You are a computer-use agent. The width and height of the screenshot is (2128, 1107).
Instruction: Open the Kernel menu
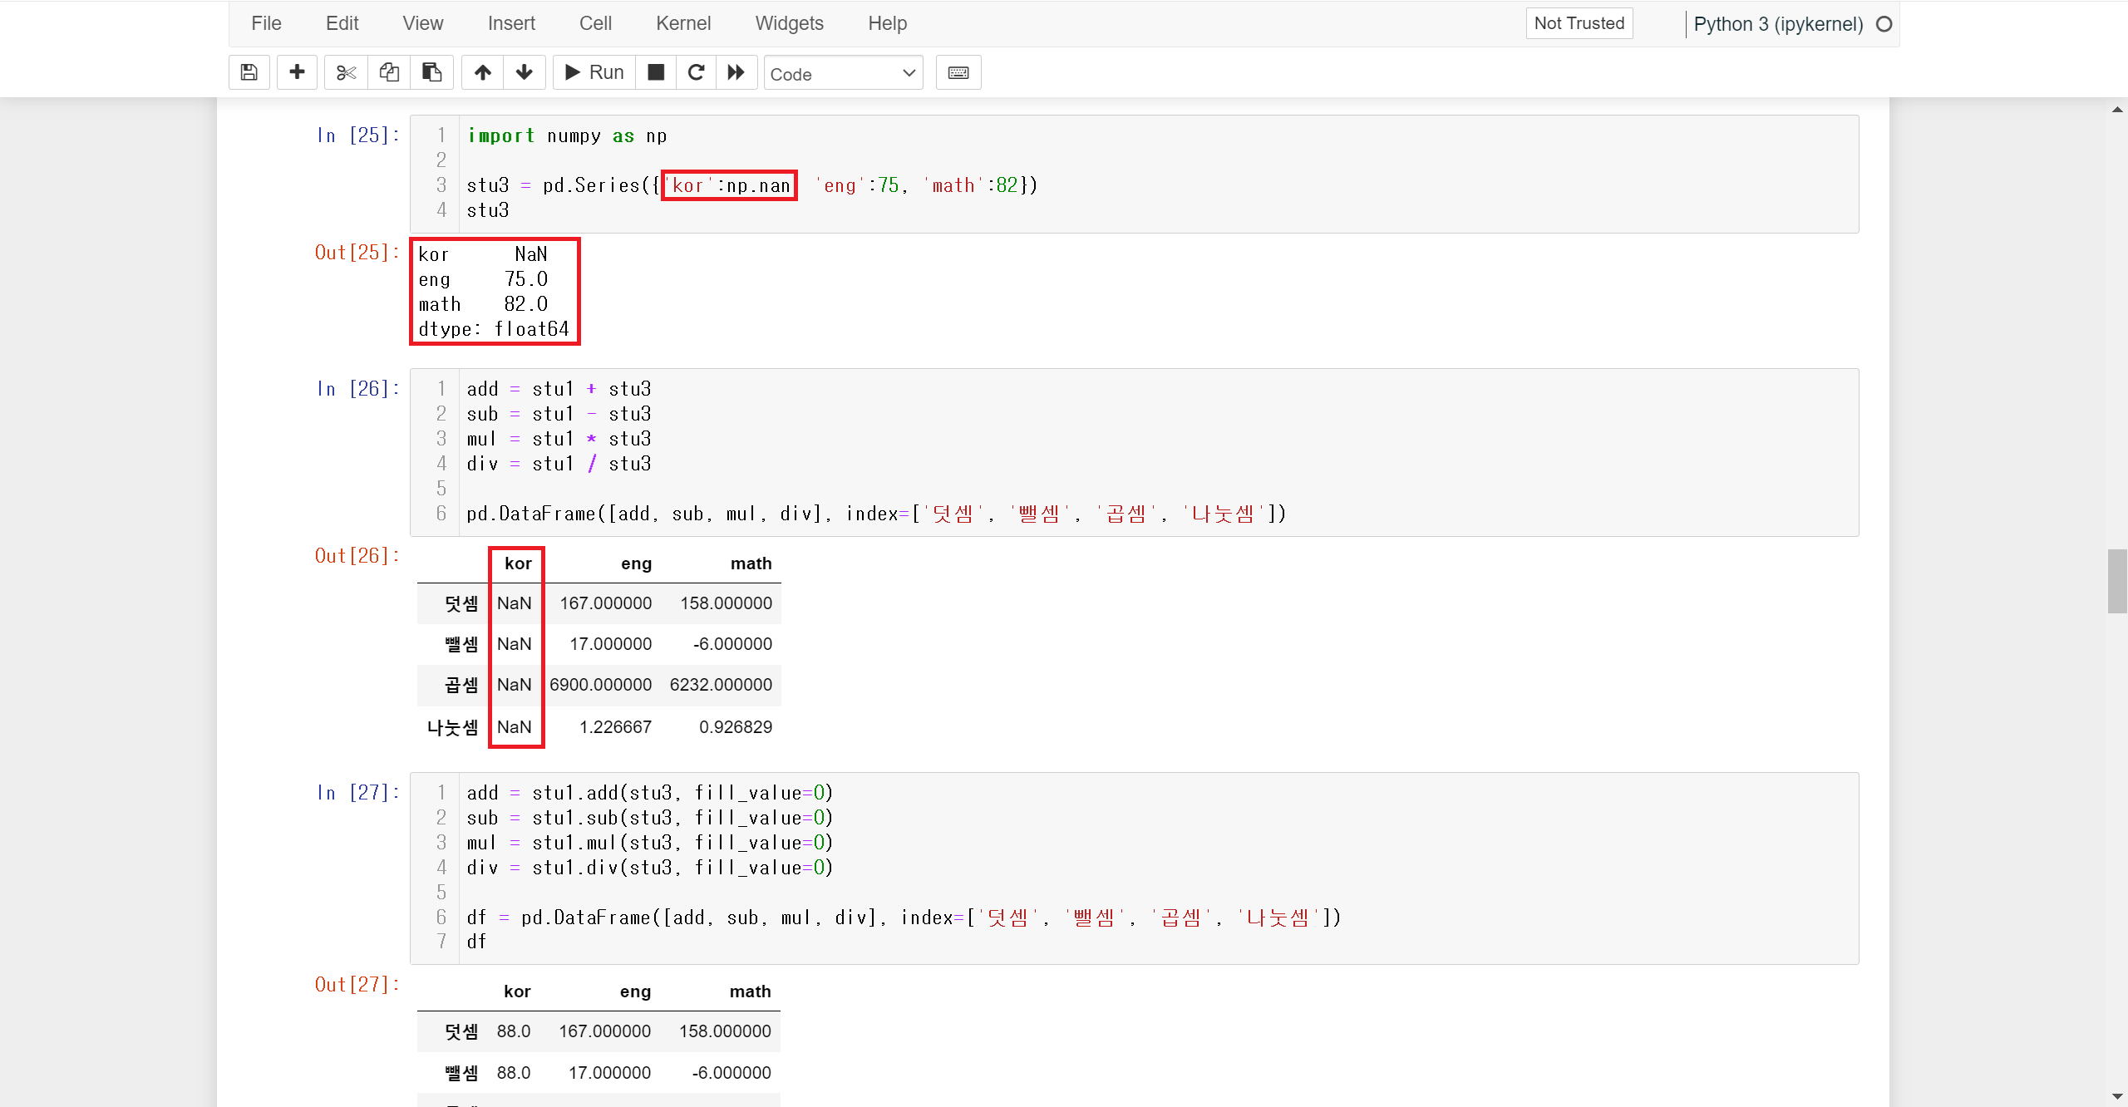click(682, 23)
